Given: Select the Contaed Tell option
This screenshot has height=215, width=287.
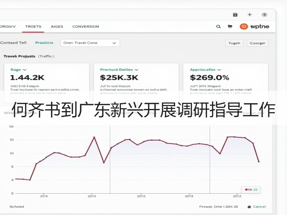Looking at the screenshot, I should (x=13, y=43).
